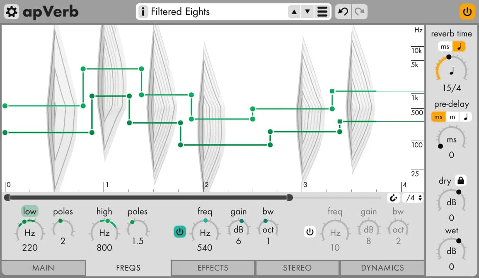
Task: Click the preset info icon
Action: (143, 12)
